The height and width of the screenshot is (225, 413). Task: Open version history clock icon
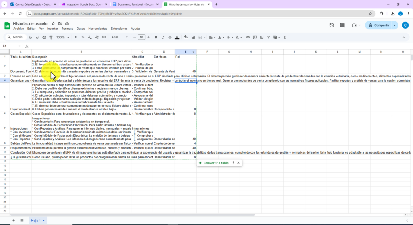coord(332,25)
